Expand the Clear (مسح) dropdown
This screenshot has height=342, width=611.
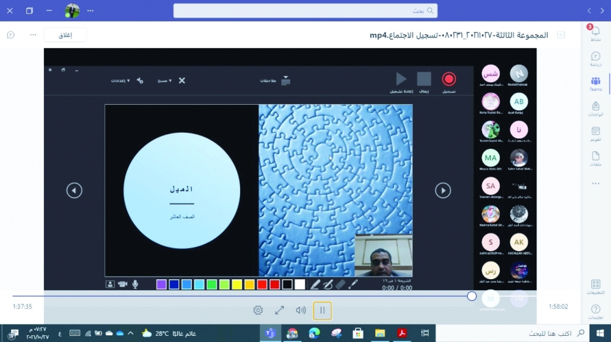pos(164,80)
